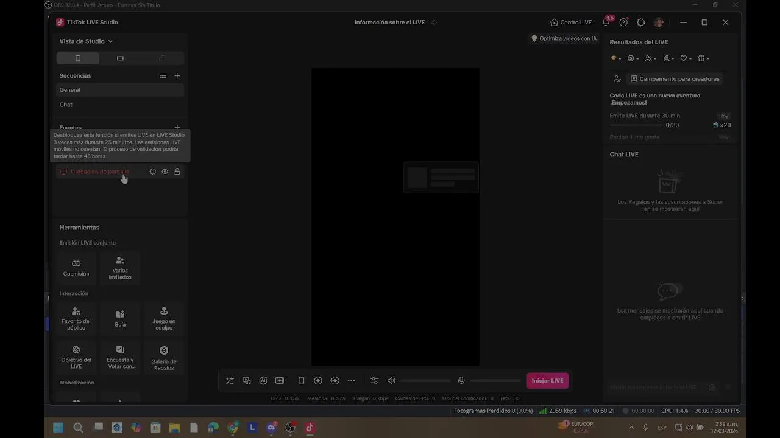Open the three-dot more options menu
The image size is (780, 438).
[x=352, y=381]
